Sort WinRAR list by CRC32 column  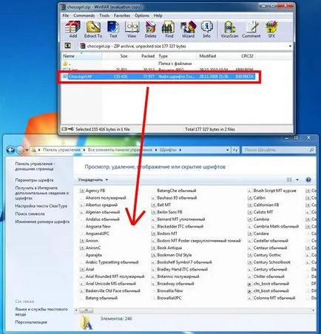click(x=247, y=56)
